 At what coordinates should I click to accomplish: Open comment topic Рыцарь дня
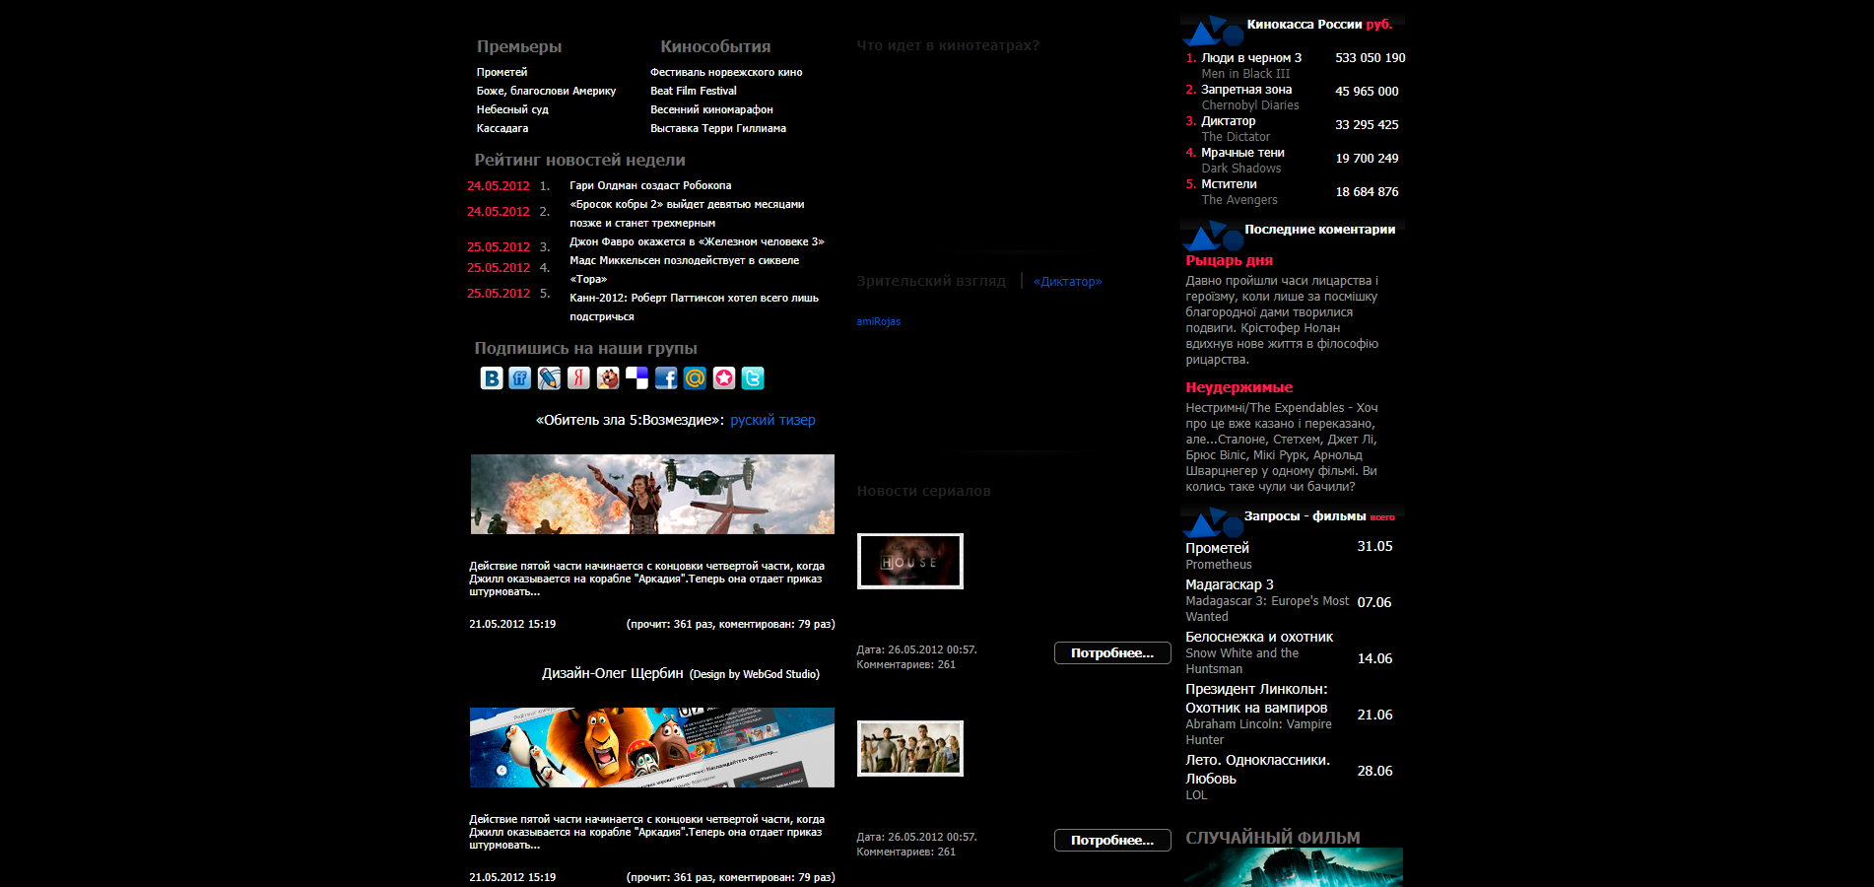(1229, 260)
